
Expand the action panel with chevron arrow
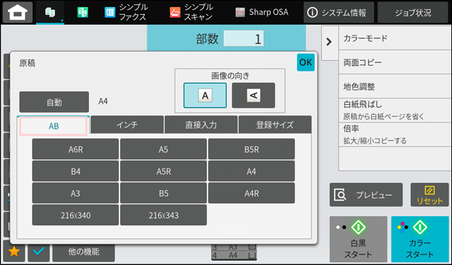pyautogui.click(x=329, y=43)
